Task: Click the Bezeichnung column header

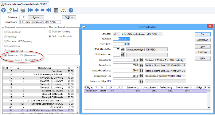Action: 45,68
